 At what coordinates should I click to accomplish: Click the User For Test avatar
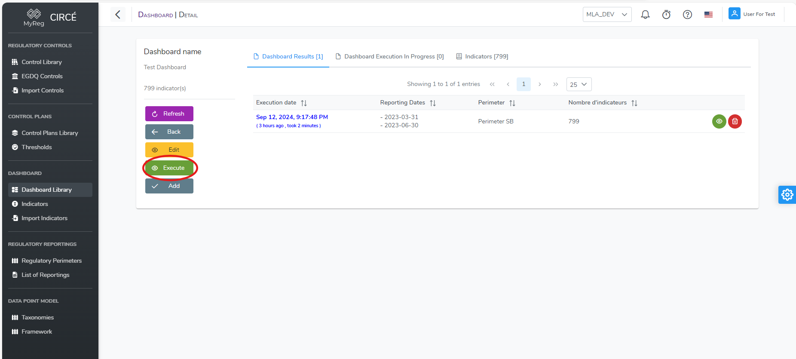pyautogui.click(x=734, y=14)
